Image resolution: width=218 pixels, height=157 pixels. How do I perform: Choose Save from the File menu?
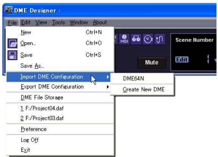pos(60,55)
